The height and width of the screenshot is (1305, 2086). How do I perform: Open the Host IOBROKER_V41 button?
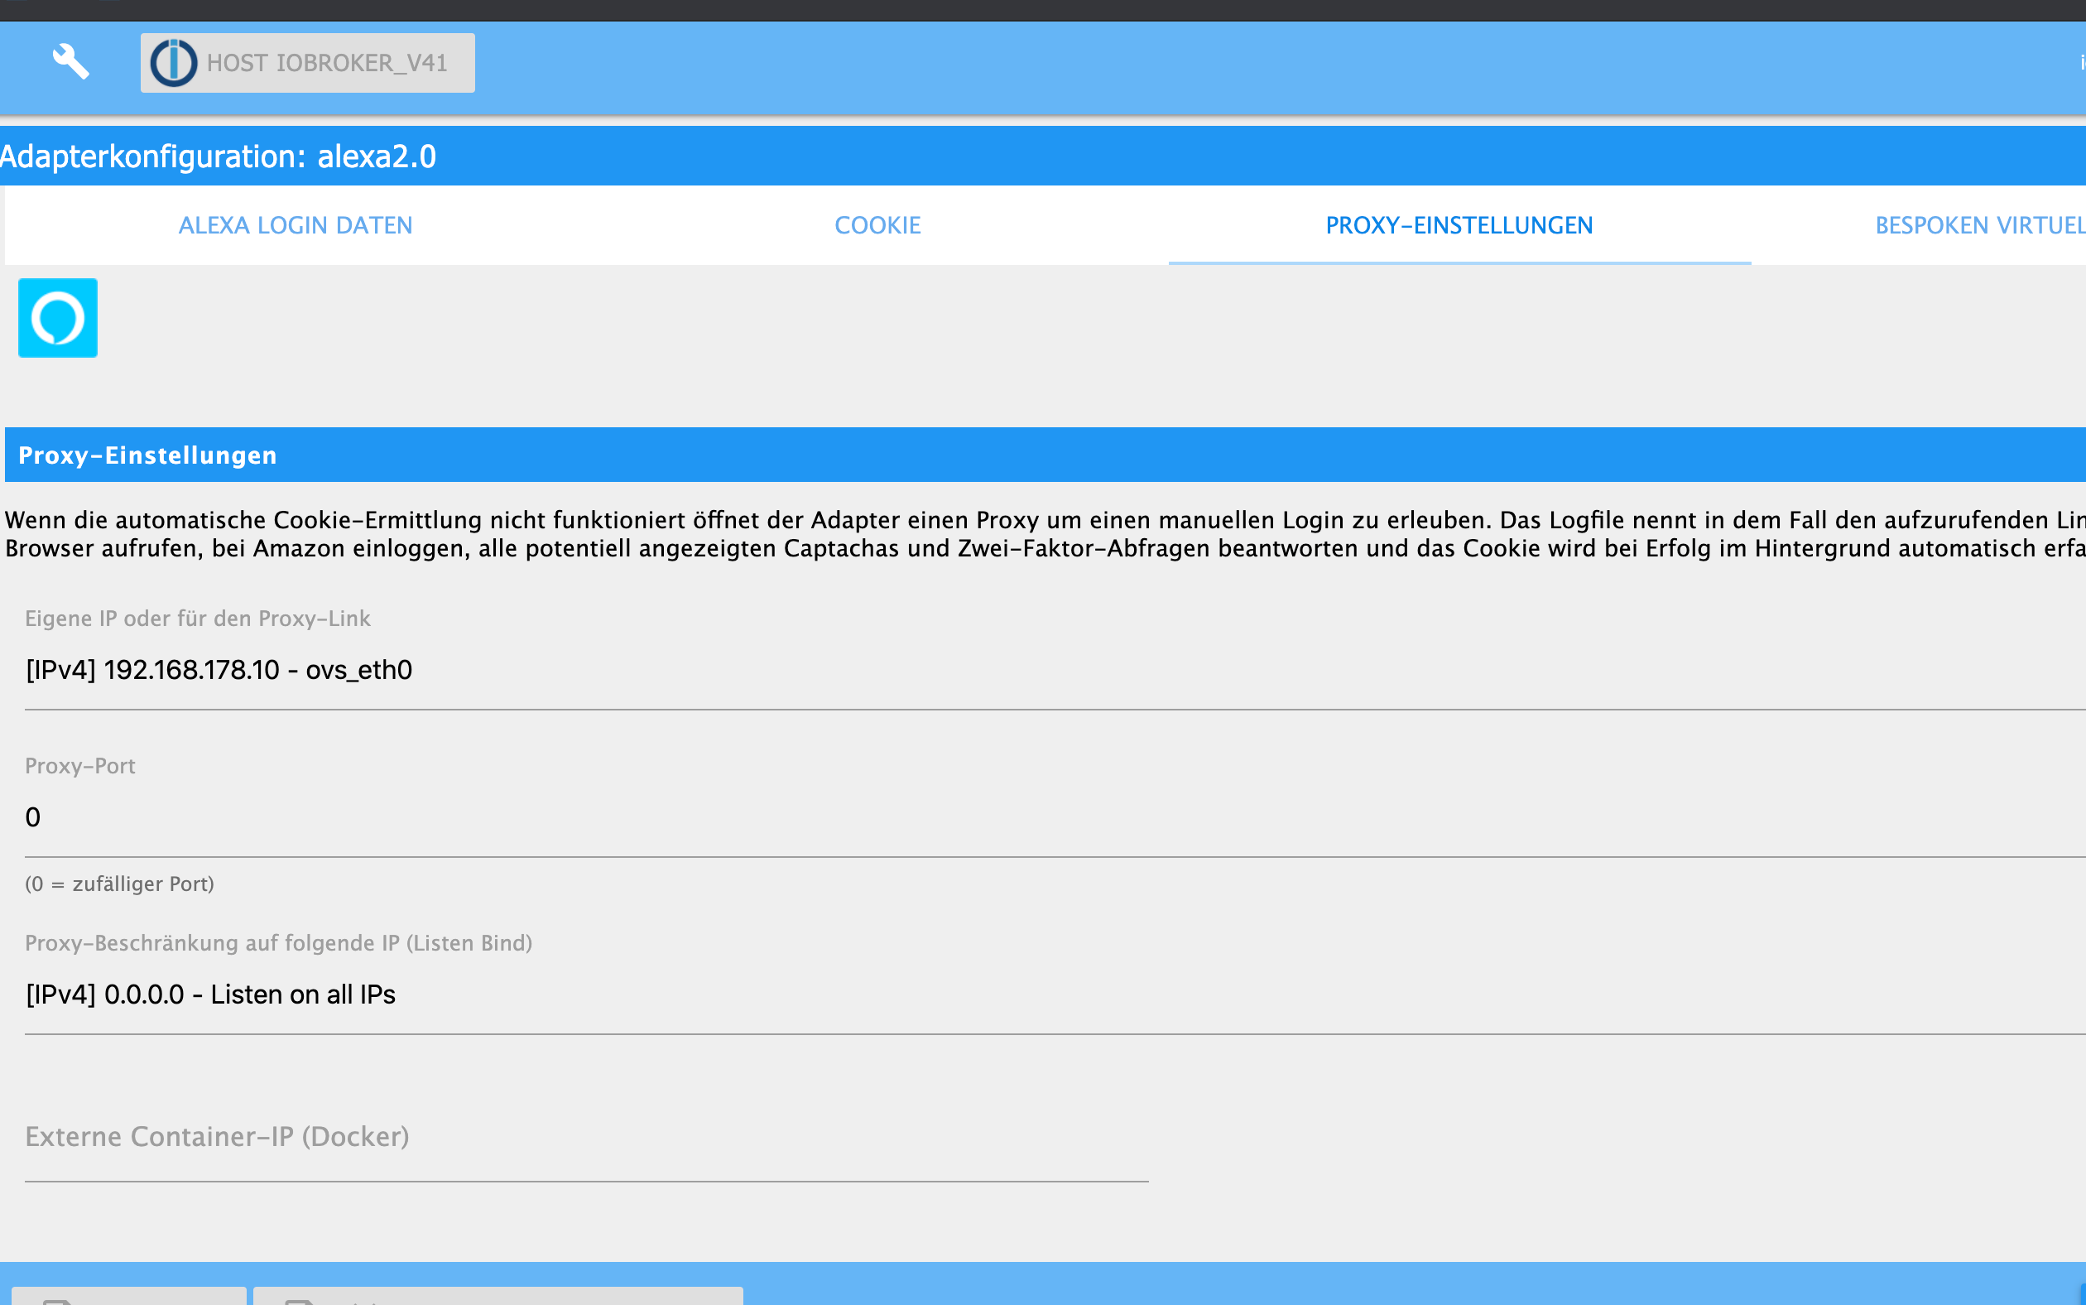326,63
